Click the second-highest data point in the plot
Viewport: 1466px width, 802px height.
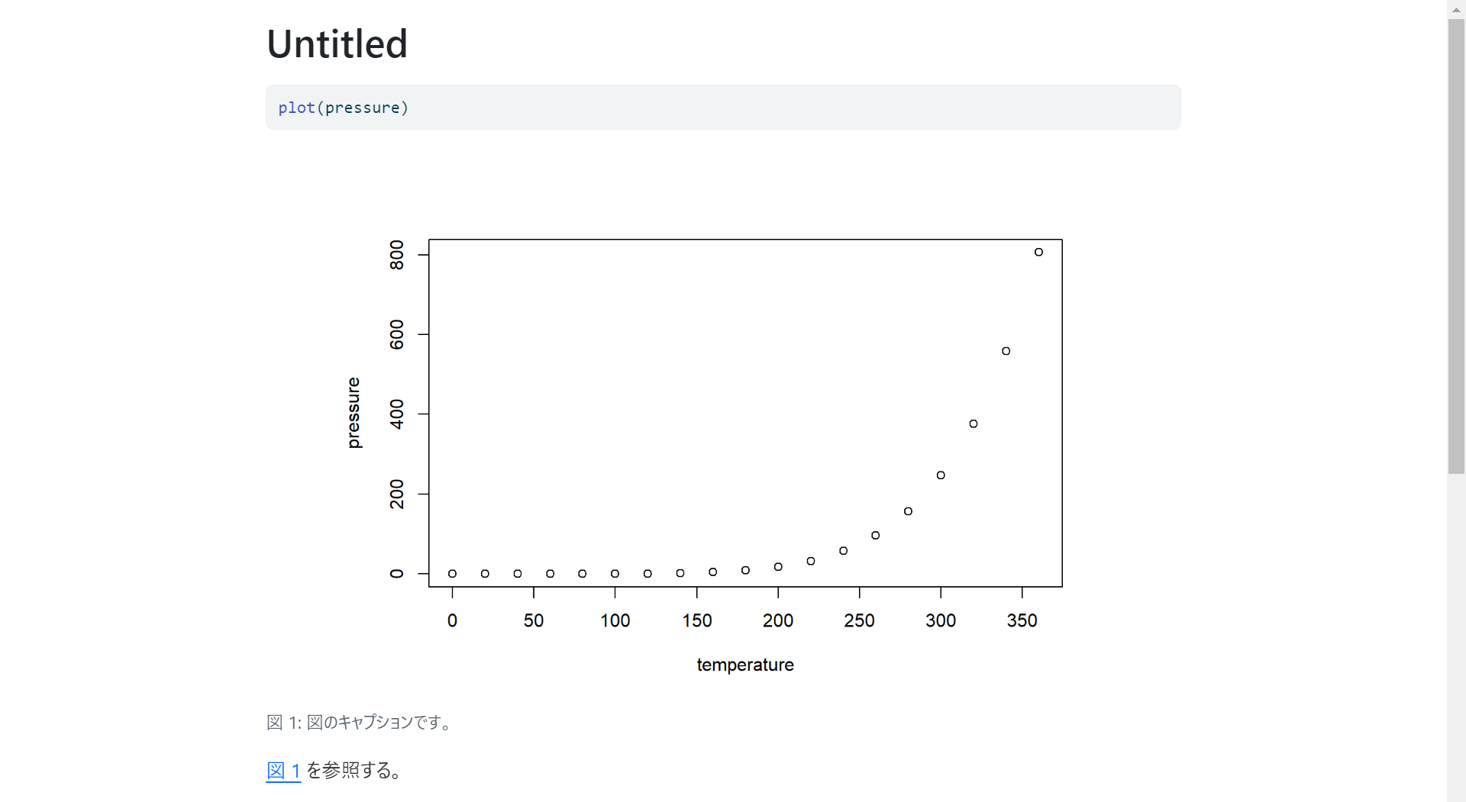pyautogui.click(x=1006, y=351)
